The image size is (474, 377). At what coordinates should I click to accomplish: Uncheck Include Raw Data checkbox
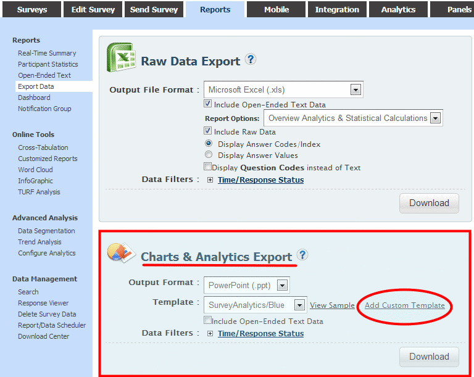[208, 131]
